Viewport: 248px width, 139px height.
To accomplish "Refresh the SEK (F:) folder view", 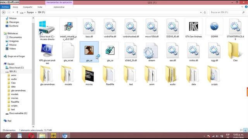I will pos(205,12).
